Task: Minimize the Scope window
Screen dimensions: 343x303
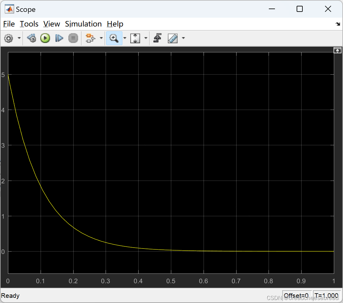Action: (272, 9)
